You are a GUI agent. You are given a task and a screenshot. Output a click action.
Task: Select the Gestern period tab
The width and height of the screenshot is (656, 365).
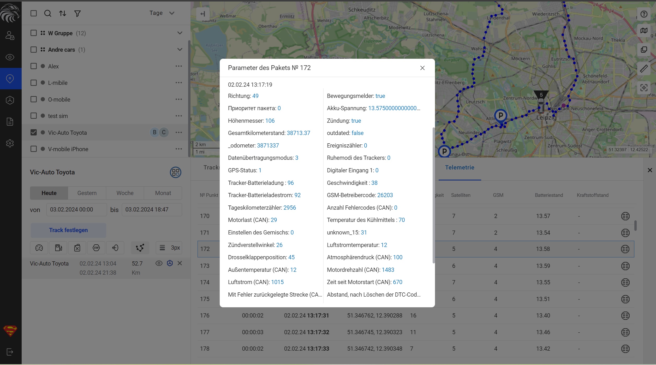(x=87, y=193)
